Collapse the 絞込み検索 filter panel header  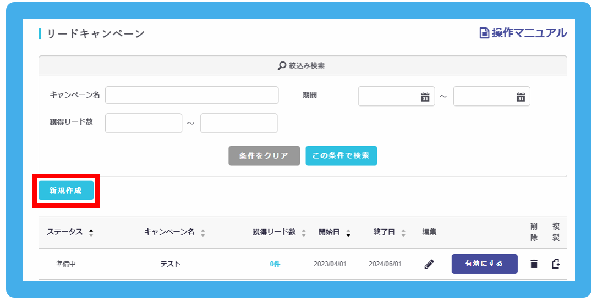(303, 66)
